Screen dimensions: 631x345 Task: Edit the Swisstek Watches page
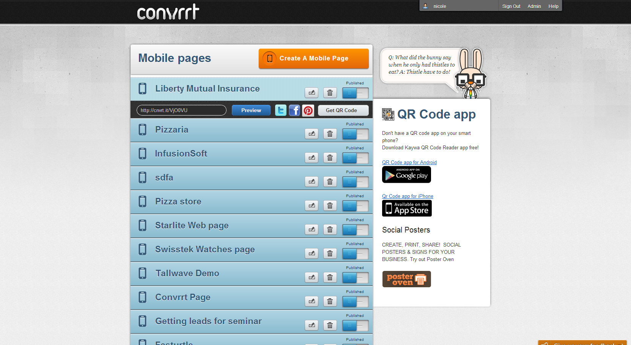[x=312, y=253]
